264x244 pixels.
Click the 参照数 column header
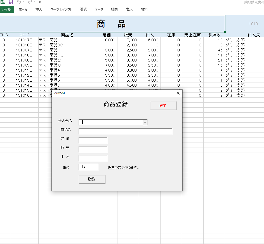coord(214,35)
